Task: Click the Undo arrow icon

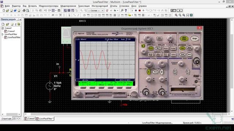Action: [x=45, y=11]
